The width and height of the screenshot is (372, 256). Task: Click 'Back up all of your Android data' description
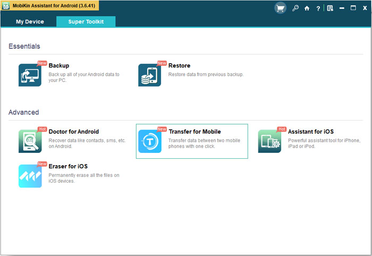coord(84,77)
